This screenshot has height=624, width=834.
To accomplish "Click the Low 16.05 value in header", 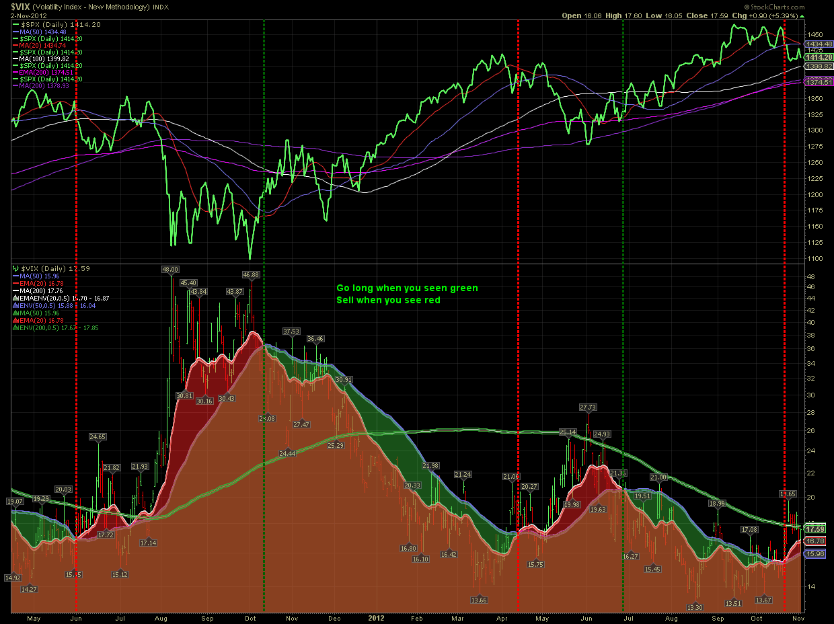I will pos(663,15).
